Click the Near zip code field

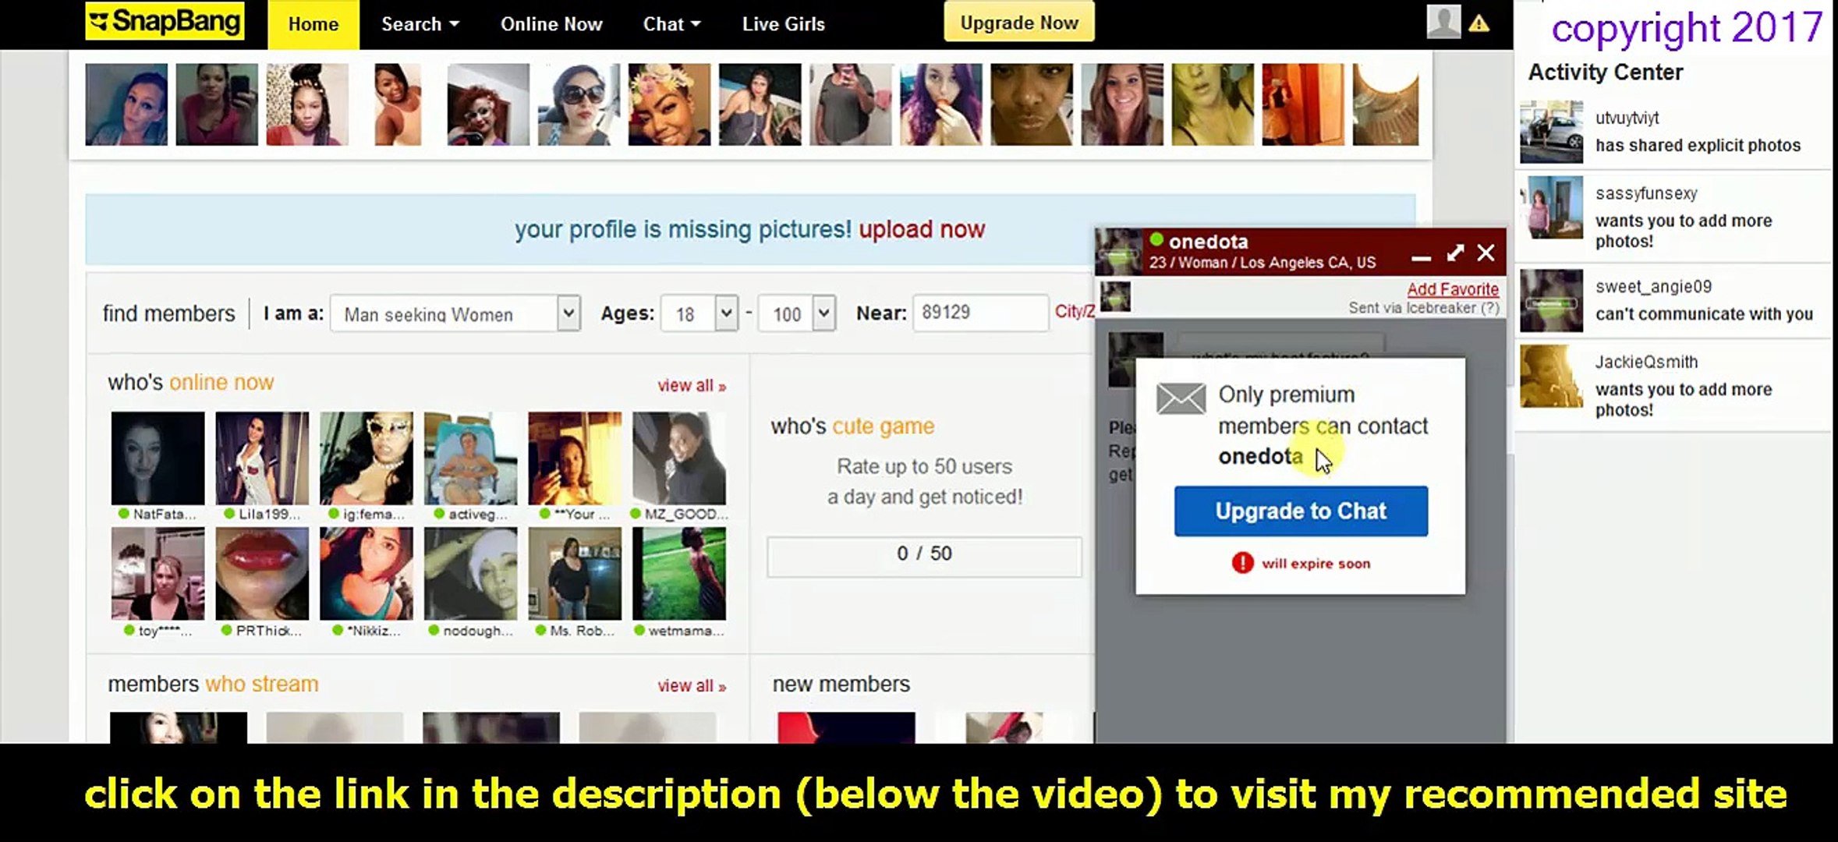(979, 313)
